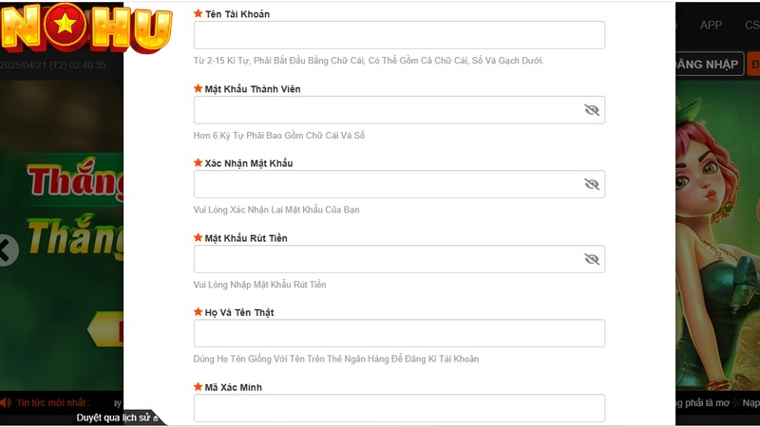Show Xác Nhận Mật Khẩu password text
Viewport: 760px width, 427px height.
[x=591, y=184]
